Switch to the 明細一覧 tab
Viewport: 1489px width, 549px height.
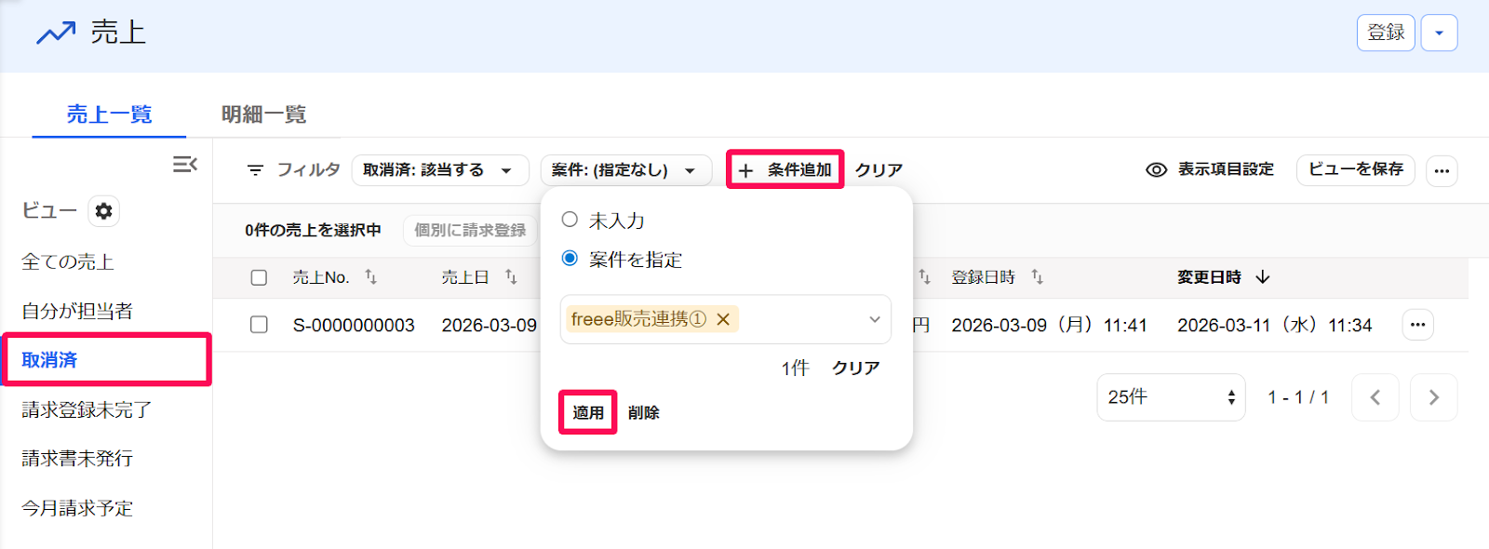(264, 114)
